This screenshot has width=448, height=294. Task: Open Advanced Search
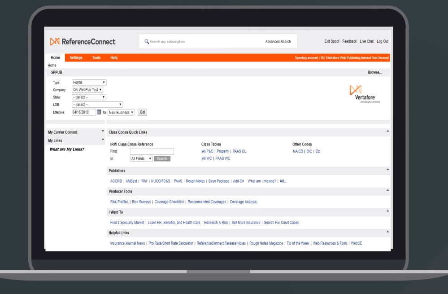click(x=278, y=41)
